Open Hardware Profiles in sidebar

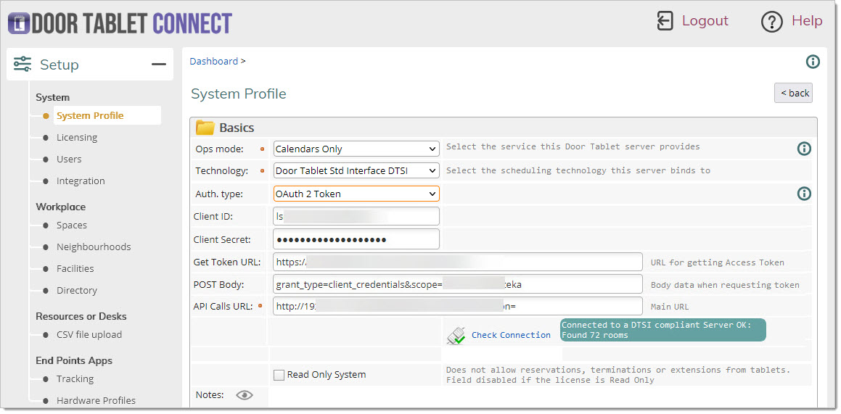point(96,401)
